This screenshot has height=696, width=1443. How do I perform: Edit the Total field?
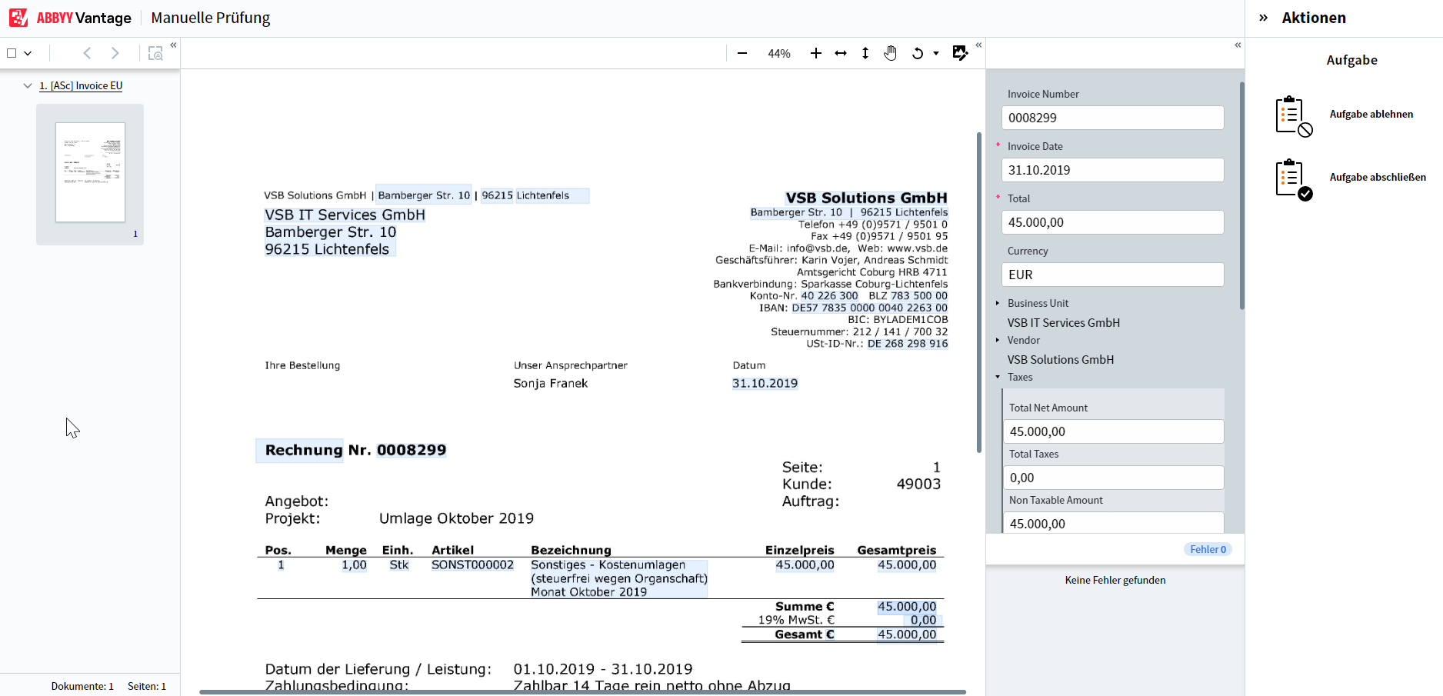(x=1112, y=222)
